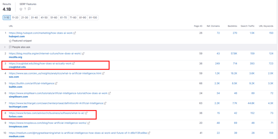This screenshot has height=139, width=278.
Task: Click builtin's 9.2K search traffic value
Action: (x=252, y=83)
